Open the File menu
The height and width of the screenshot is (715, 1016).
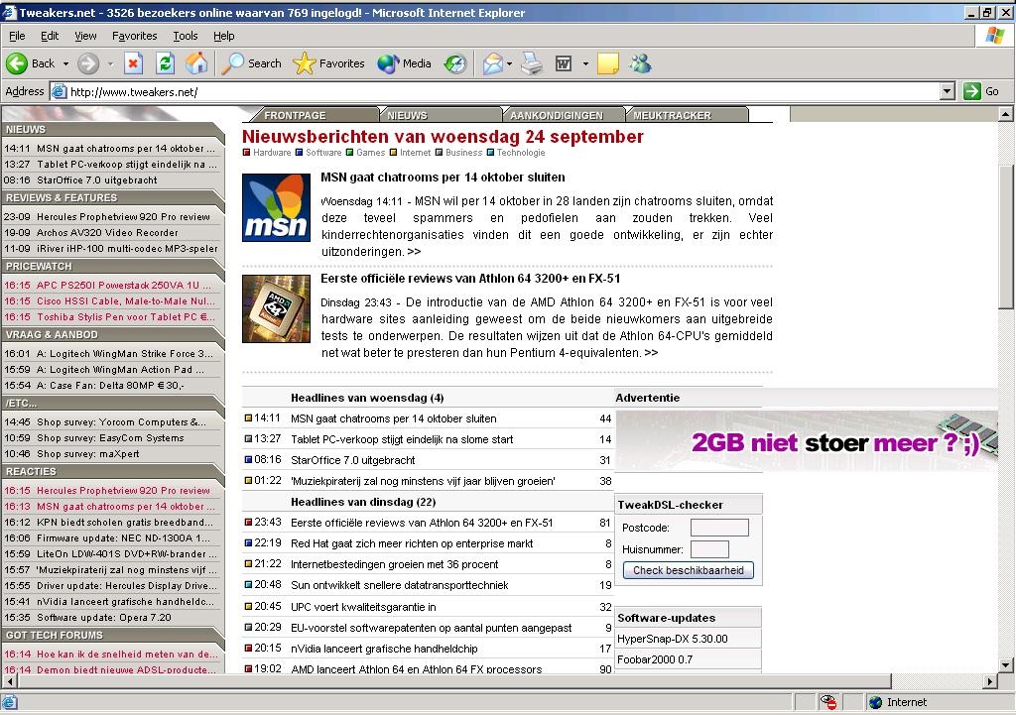click(x=17, y=36)
